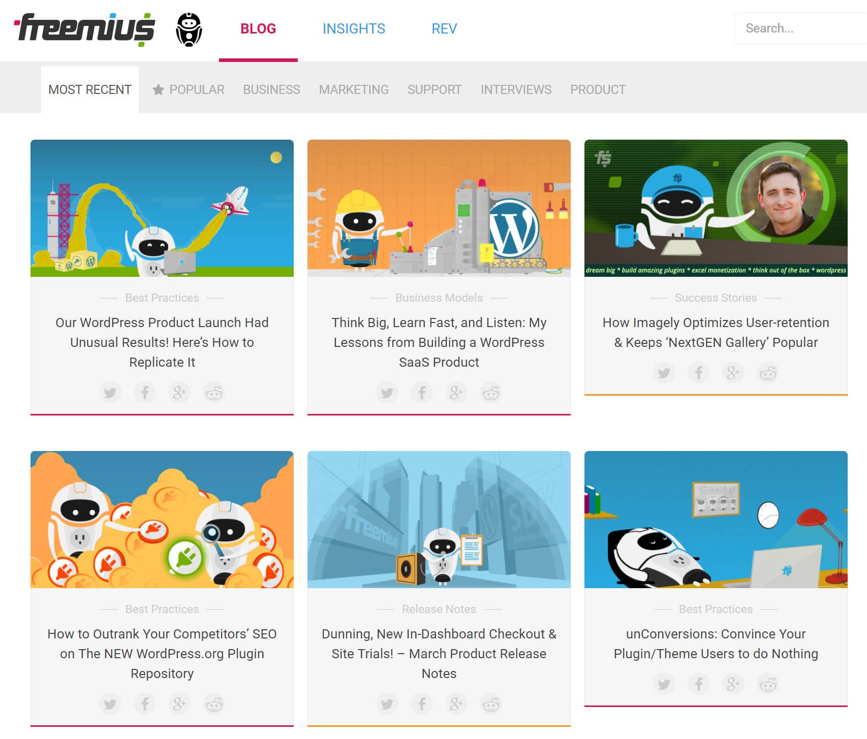Screen dimensions: 867x739
Task: Share the Imagely article on Reddit
Action: click(x=767, y=372)
